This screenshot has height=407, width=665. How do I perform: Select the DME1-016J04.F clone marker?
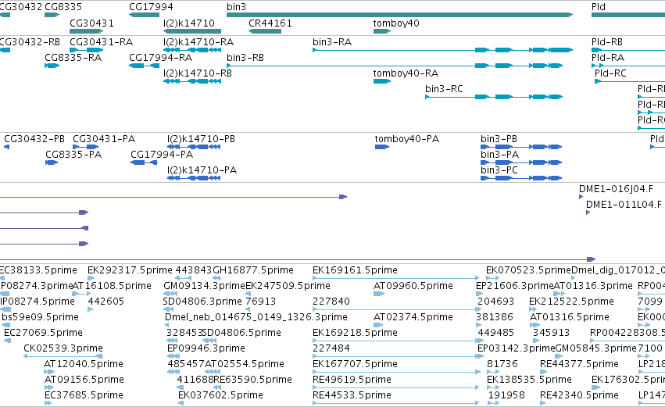tap(581, 197)
